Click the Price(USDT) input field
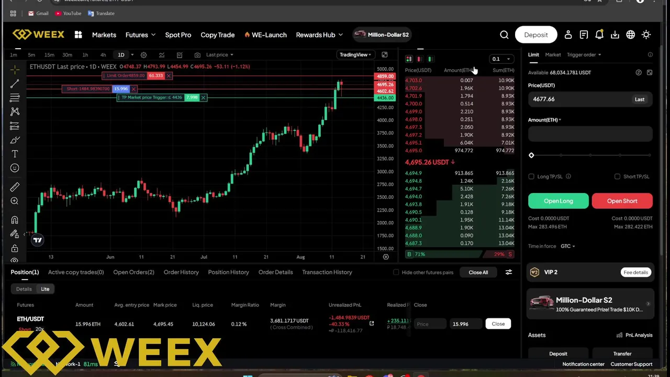The image size is (670, 377). pos(590,99)
